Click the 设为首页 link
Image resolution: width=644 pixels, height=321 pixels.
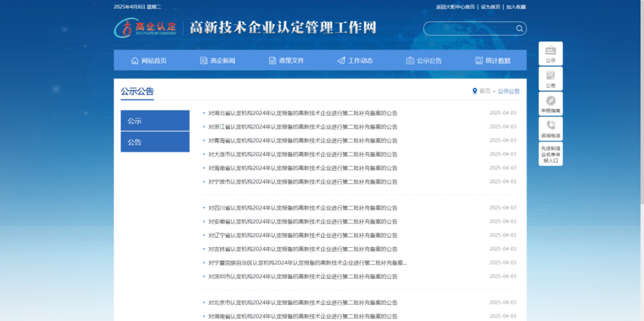(491, 7)
